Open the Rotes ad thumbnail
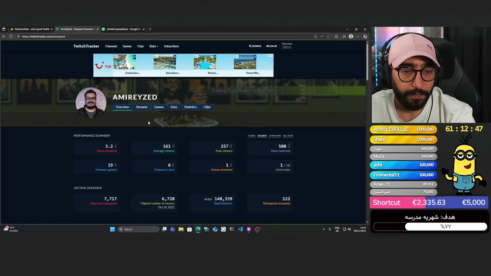 tap(205, 62)
